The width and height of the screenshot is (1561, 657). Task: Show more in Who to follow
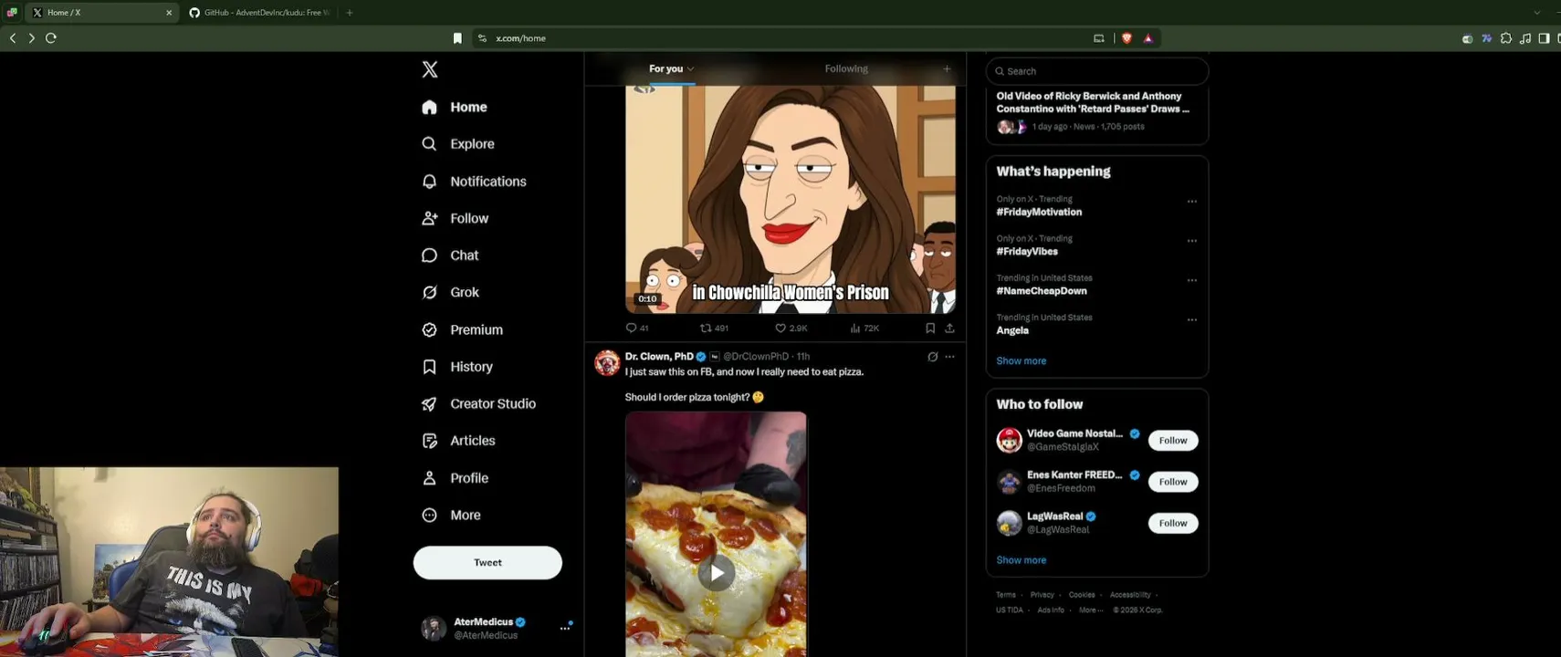(1021, 560)
